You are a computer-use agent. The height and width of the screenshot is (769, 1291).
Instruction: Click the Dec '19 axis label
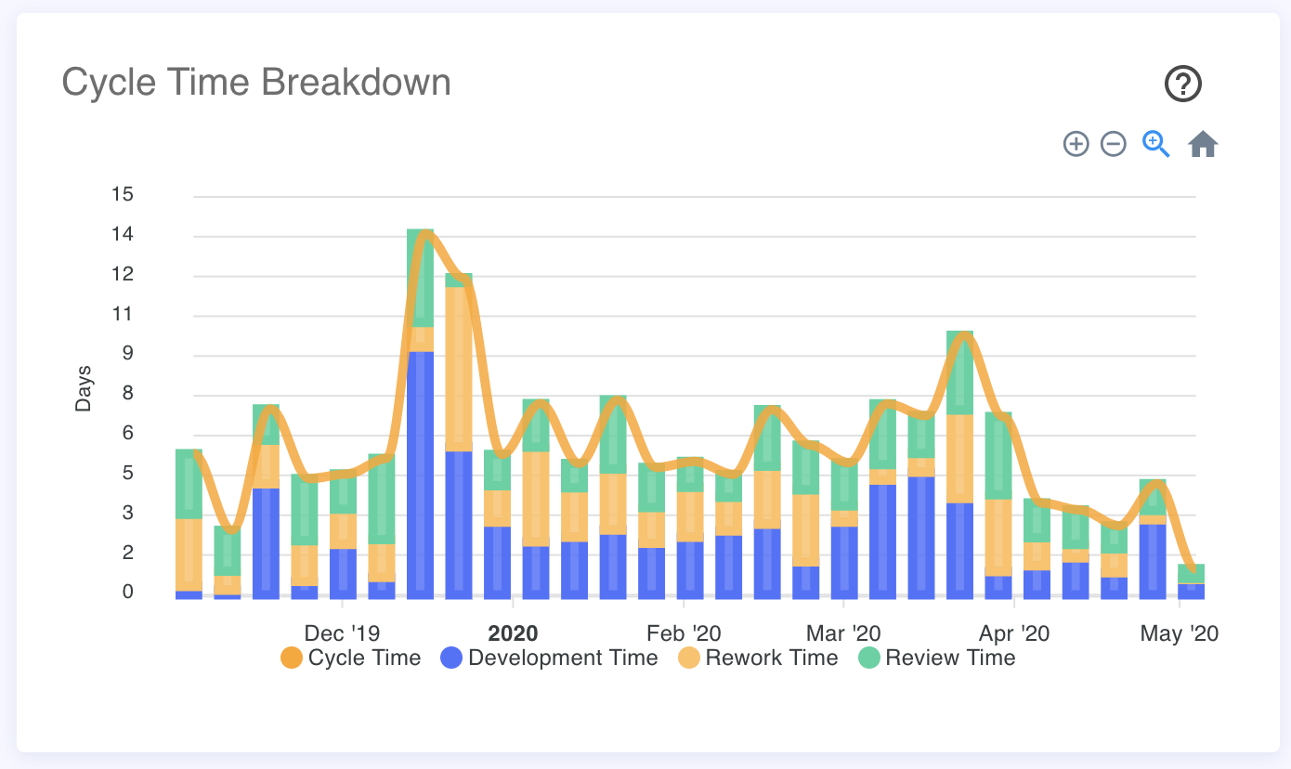(342, 634)
